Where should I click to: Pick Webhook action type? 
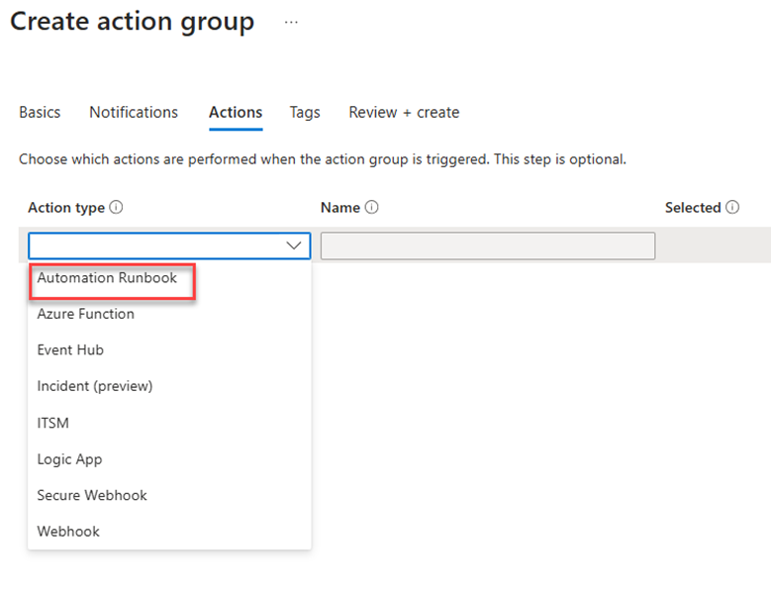(69, 531)
